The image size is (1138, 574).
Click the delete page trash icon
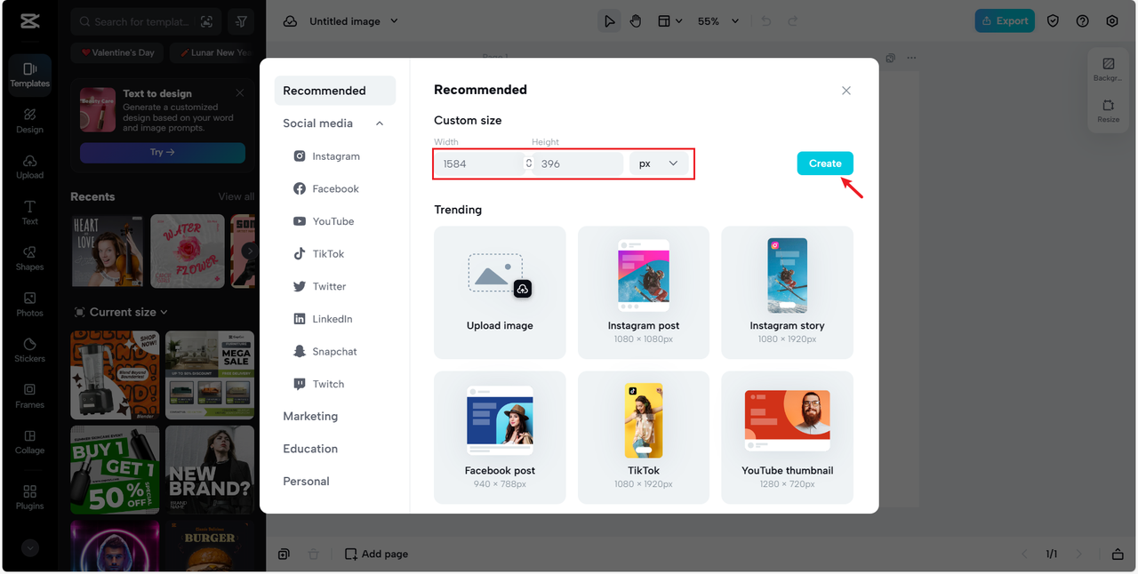tap(313, 554)
